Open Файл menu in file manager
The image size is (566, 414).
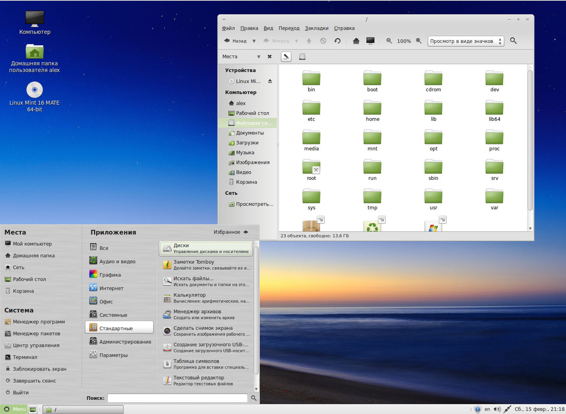(x=228, y=28)
